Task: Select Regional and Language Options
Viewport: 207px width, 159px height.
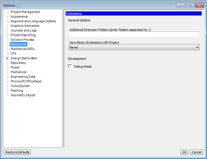Action: click(33, 21)
